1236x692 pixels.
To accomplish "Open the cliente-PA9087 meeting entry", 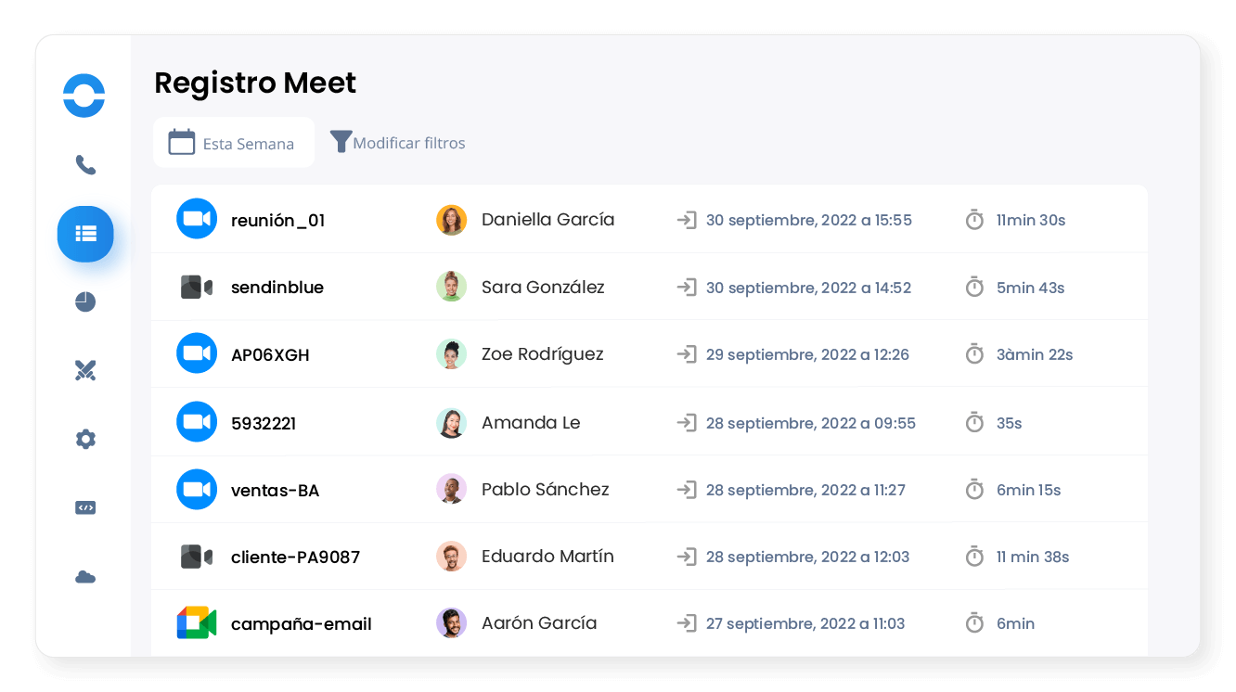I will [295, 557].
